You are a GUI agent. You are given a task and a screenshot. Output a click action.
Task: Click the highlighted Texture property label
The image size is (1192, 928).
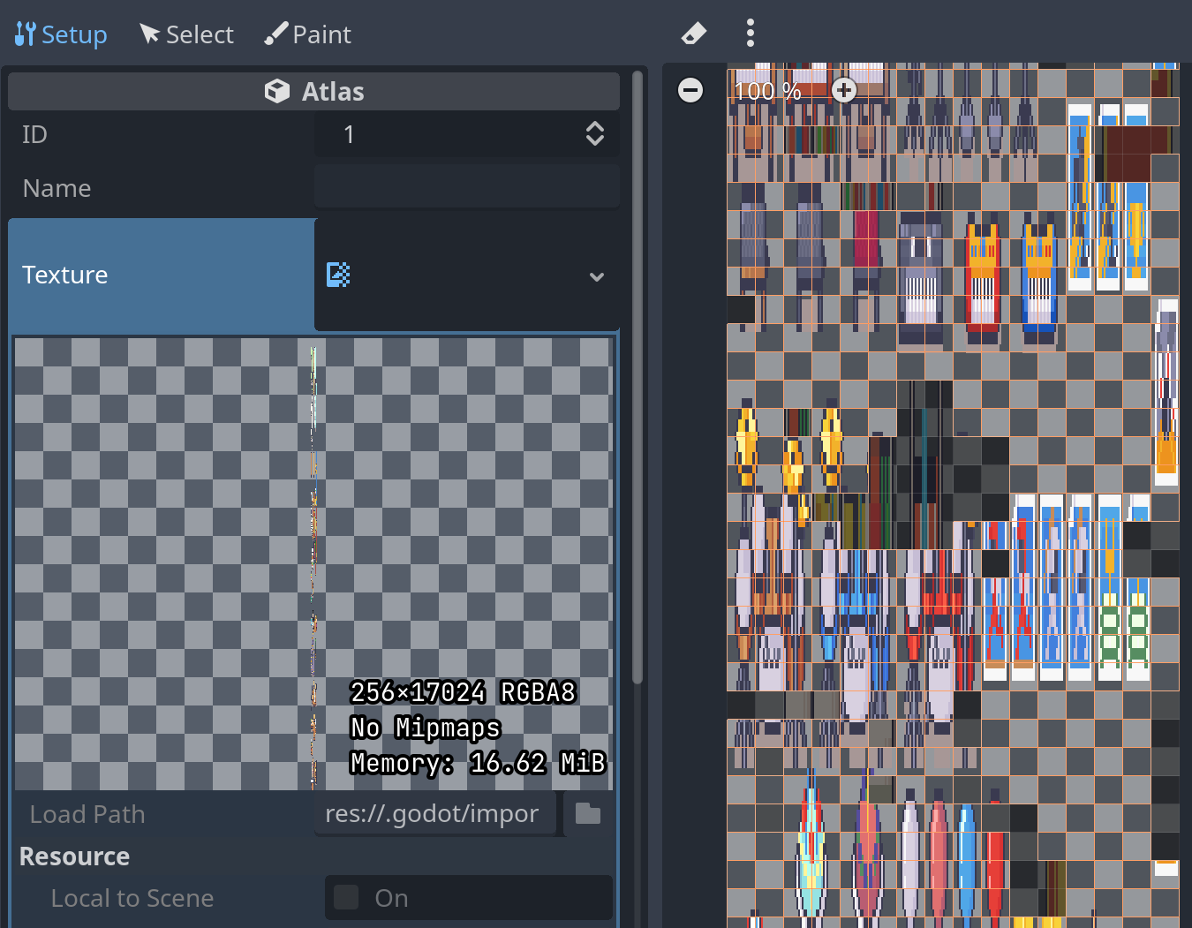[64, 275]
